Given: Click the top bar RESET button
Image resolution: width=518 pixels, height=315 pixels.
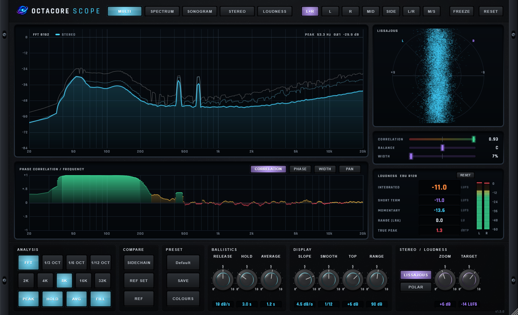Looking at the screenshot, I should tap(491, 11).
